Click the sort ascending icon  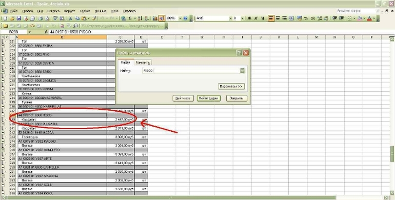pos(140,18)
